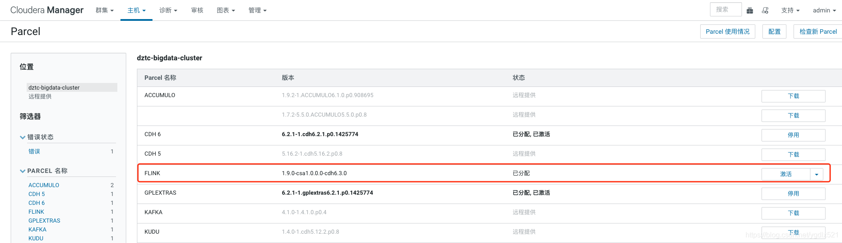
Task: Filter by KAFKA parcel name
Action: click(37, 229)
